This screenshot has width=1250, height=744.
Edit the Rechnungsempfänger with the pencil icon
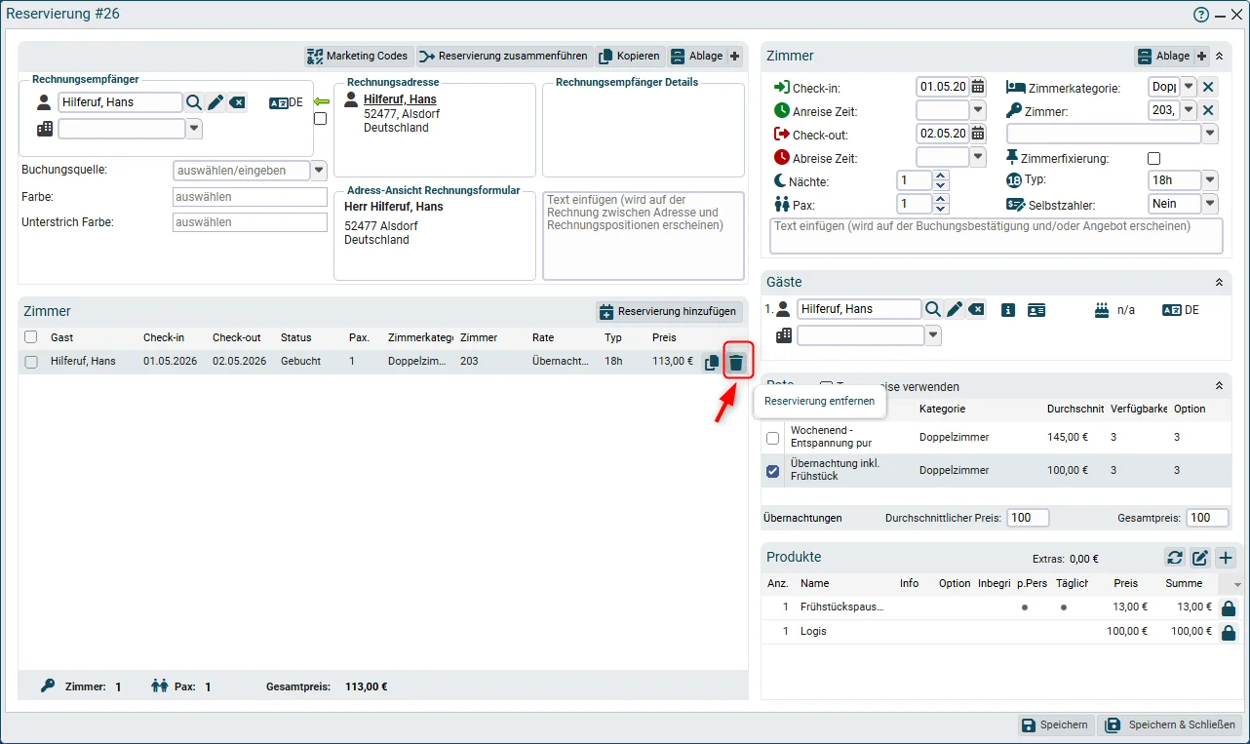tap(215, 102)
